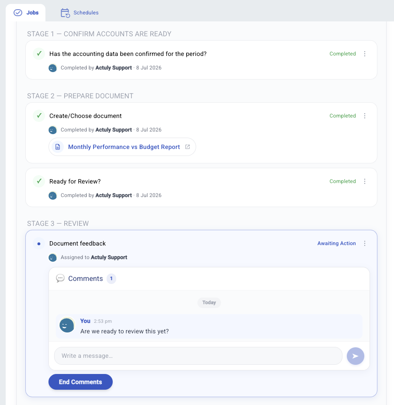Image resolution: width=394 pixels, height=405 pixels.
Task: Click comment text 'Are we ready to review this yet?'
Action: pyautogui.click(x=124, y=332)
